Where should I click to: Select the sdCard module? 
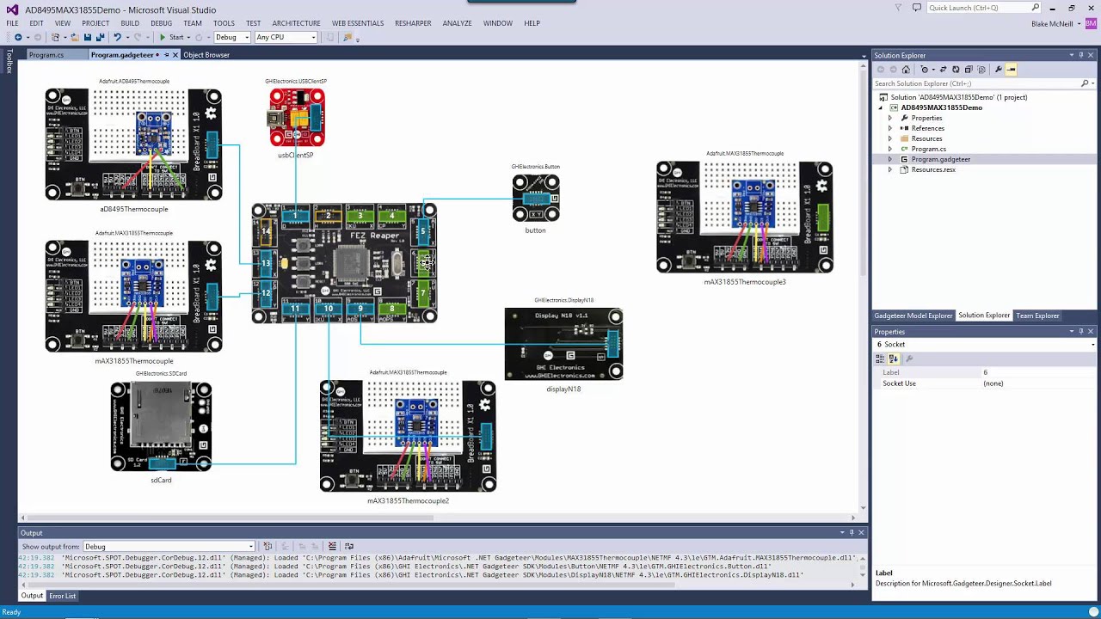tap(161, 427)
